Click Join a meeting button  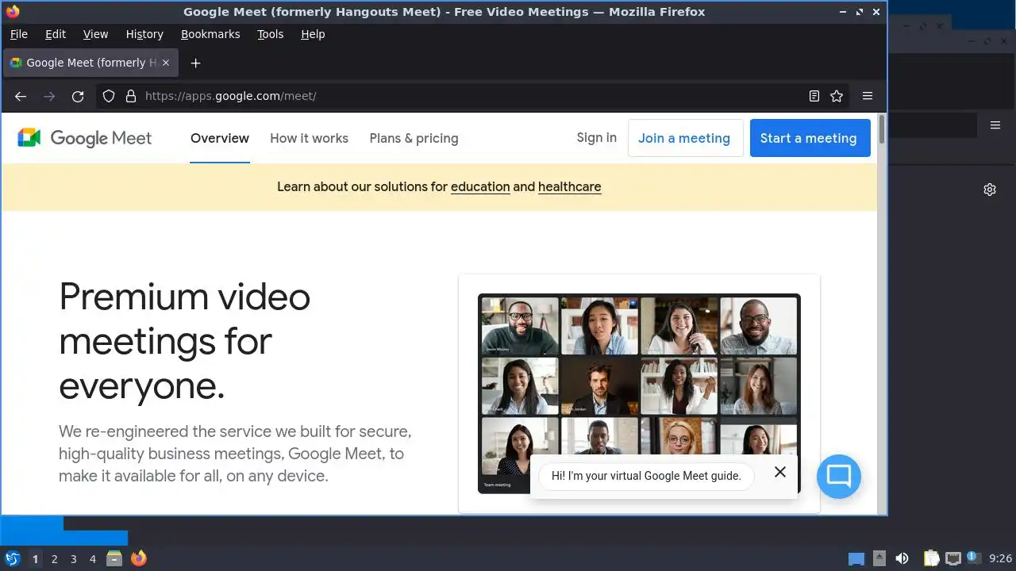coord(685,138)
